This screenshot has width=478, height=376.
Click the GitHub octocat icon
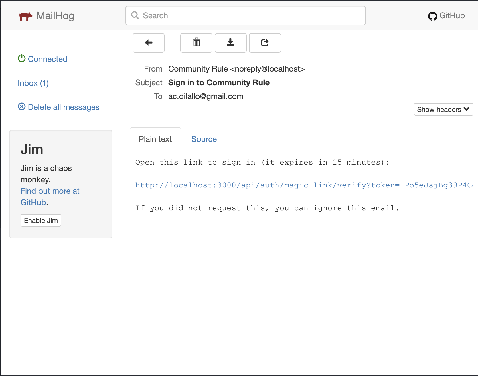coord(432,16)
